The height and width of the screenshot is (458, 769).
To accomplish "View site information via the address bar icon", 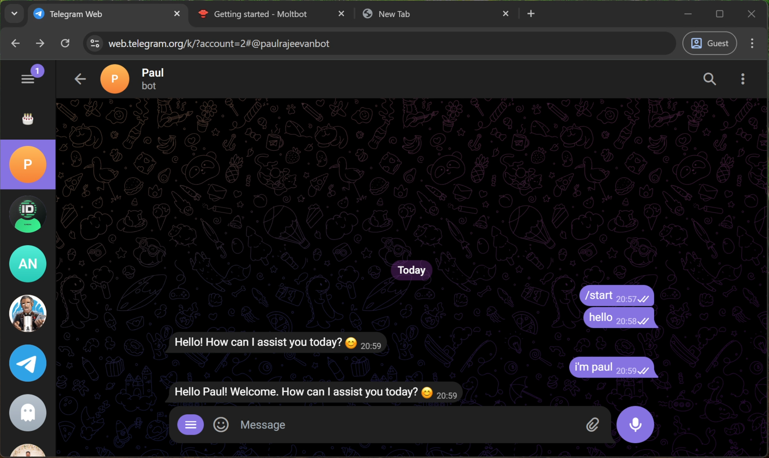I will point(95,43).
